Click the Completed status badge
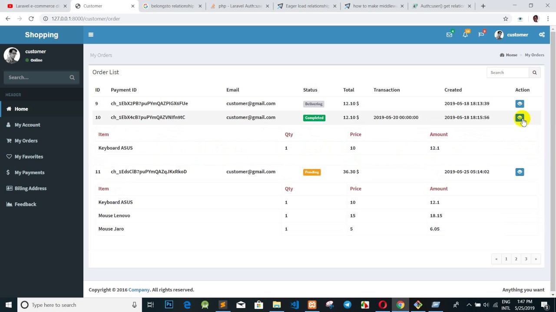 click(314, 118)
